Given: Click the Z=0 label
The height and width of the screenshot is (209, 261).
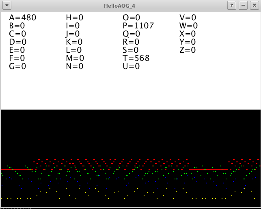Looking at the screenshot, I should click(188, 50).
